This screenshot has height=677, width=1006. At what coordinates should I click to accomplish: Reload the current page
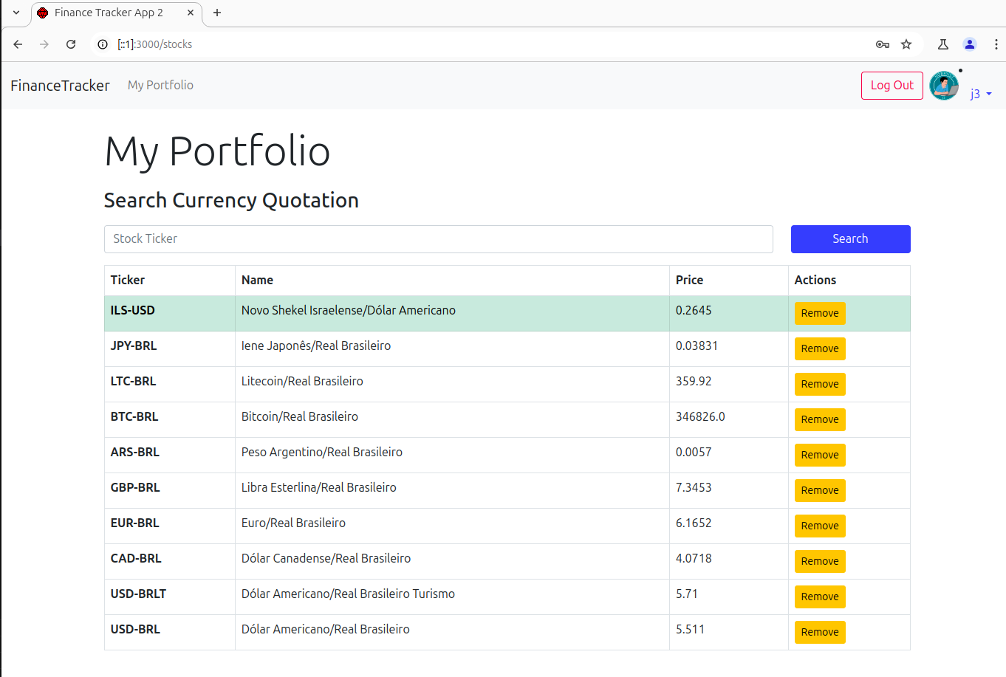tap(71, 44)
